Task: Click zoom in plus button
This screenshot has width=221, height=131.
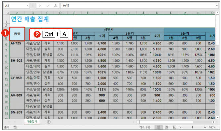Action: 205,127
